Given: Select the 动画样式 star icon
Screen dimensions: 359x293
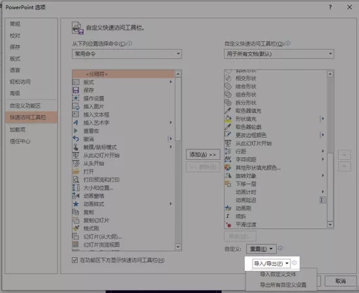Looking at the screenshot, I should (x=76, y=204).
